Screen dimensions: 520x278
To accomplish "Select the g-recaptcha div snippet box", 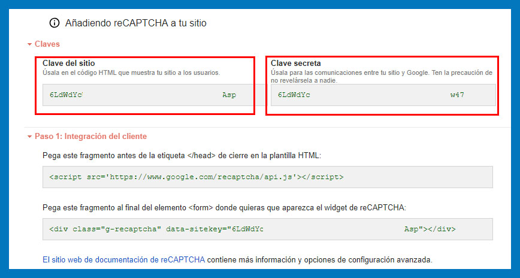I will 268,229.
